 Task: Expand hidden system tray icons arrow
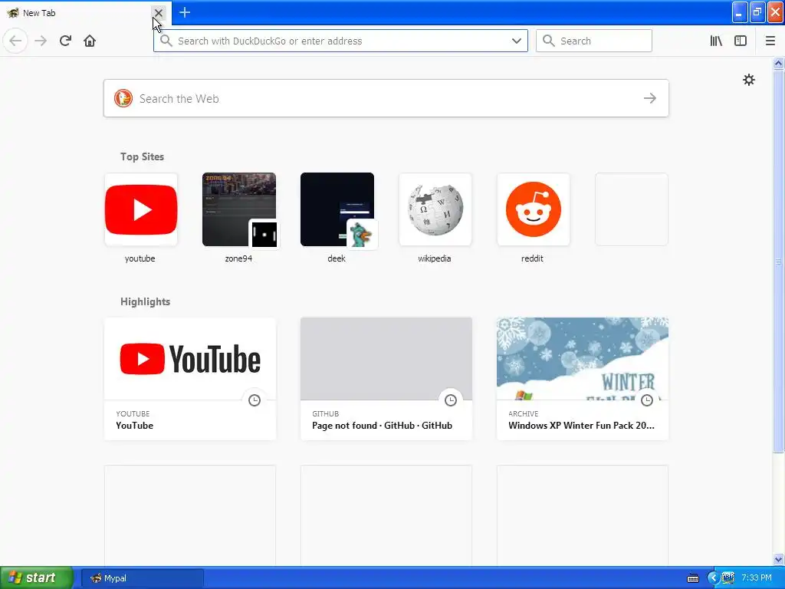tap(713, 578)
